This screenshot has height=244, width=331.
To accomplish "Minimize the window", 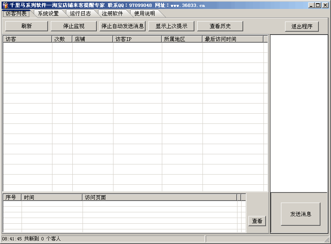I will (311, 5).
